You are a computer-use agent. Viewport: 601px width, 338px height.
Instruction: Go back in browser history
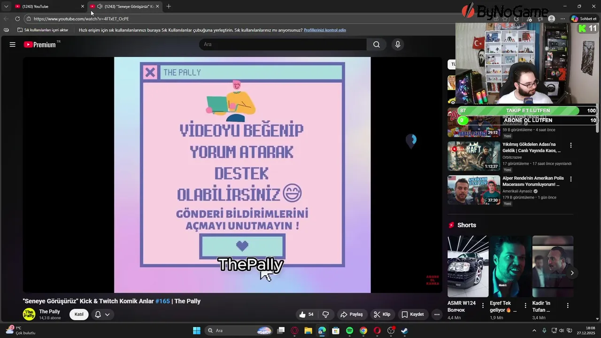[6, 19]
